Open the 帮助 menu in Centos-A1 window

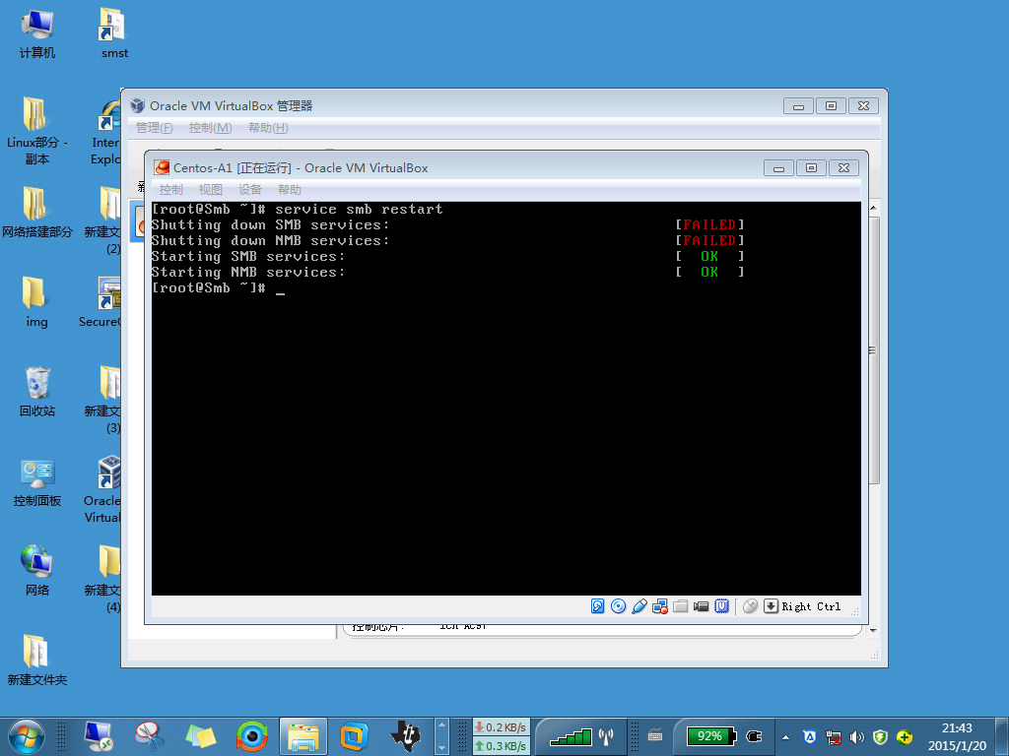(290, 190)
